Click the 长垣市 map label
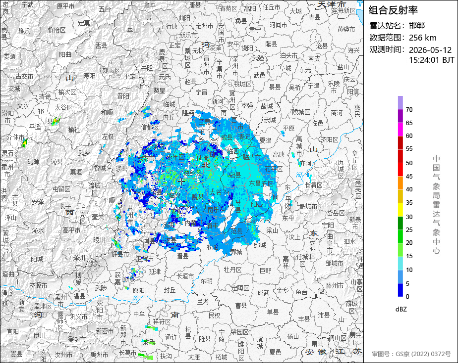 pos(185,275)
